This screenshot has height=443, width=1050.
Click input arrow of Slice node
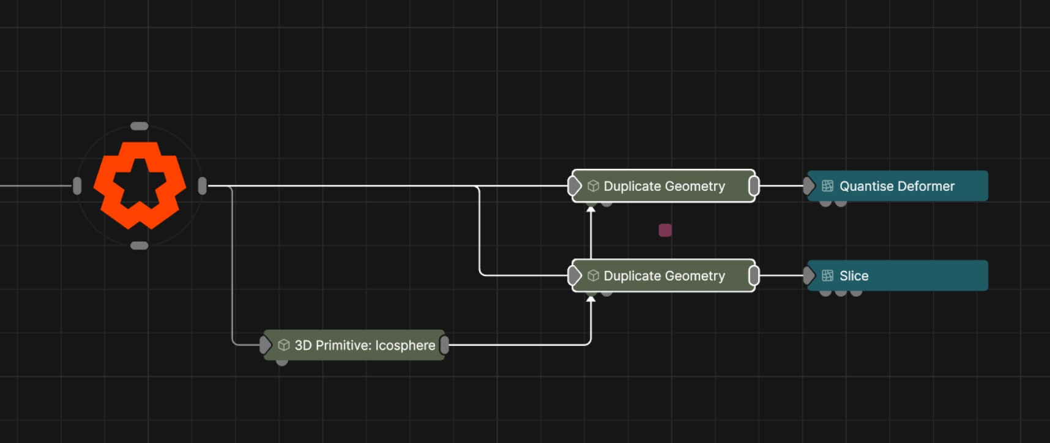[809, 276]
